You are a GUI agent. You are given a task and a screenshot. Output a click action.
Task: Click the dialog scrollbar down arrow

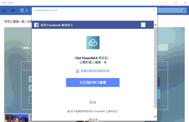[156, 117]
